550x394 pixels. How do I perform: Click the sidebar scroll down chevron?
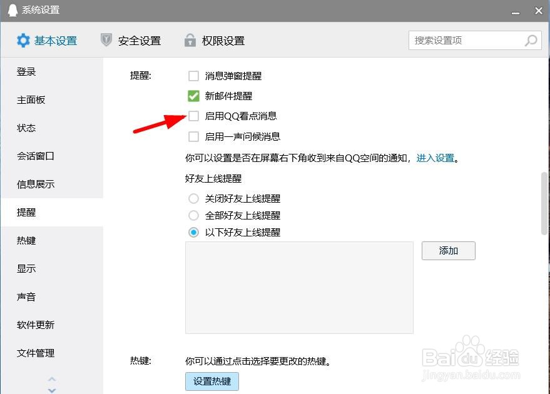pyautogui.click(x=52, y=390)
